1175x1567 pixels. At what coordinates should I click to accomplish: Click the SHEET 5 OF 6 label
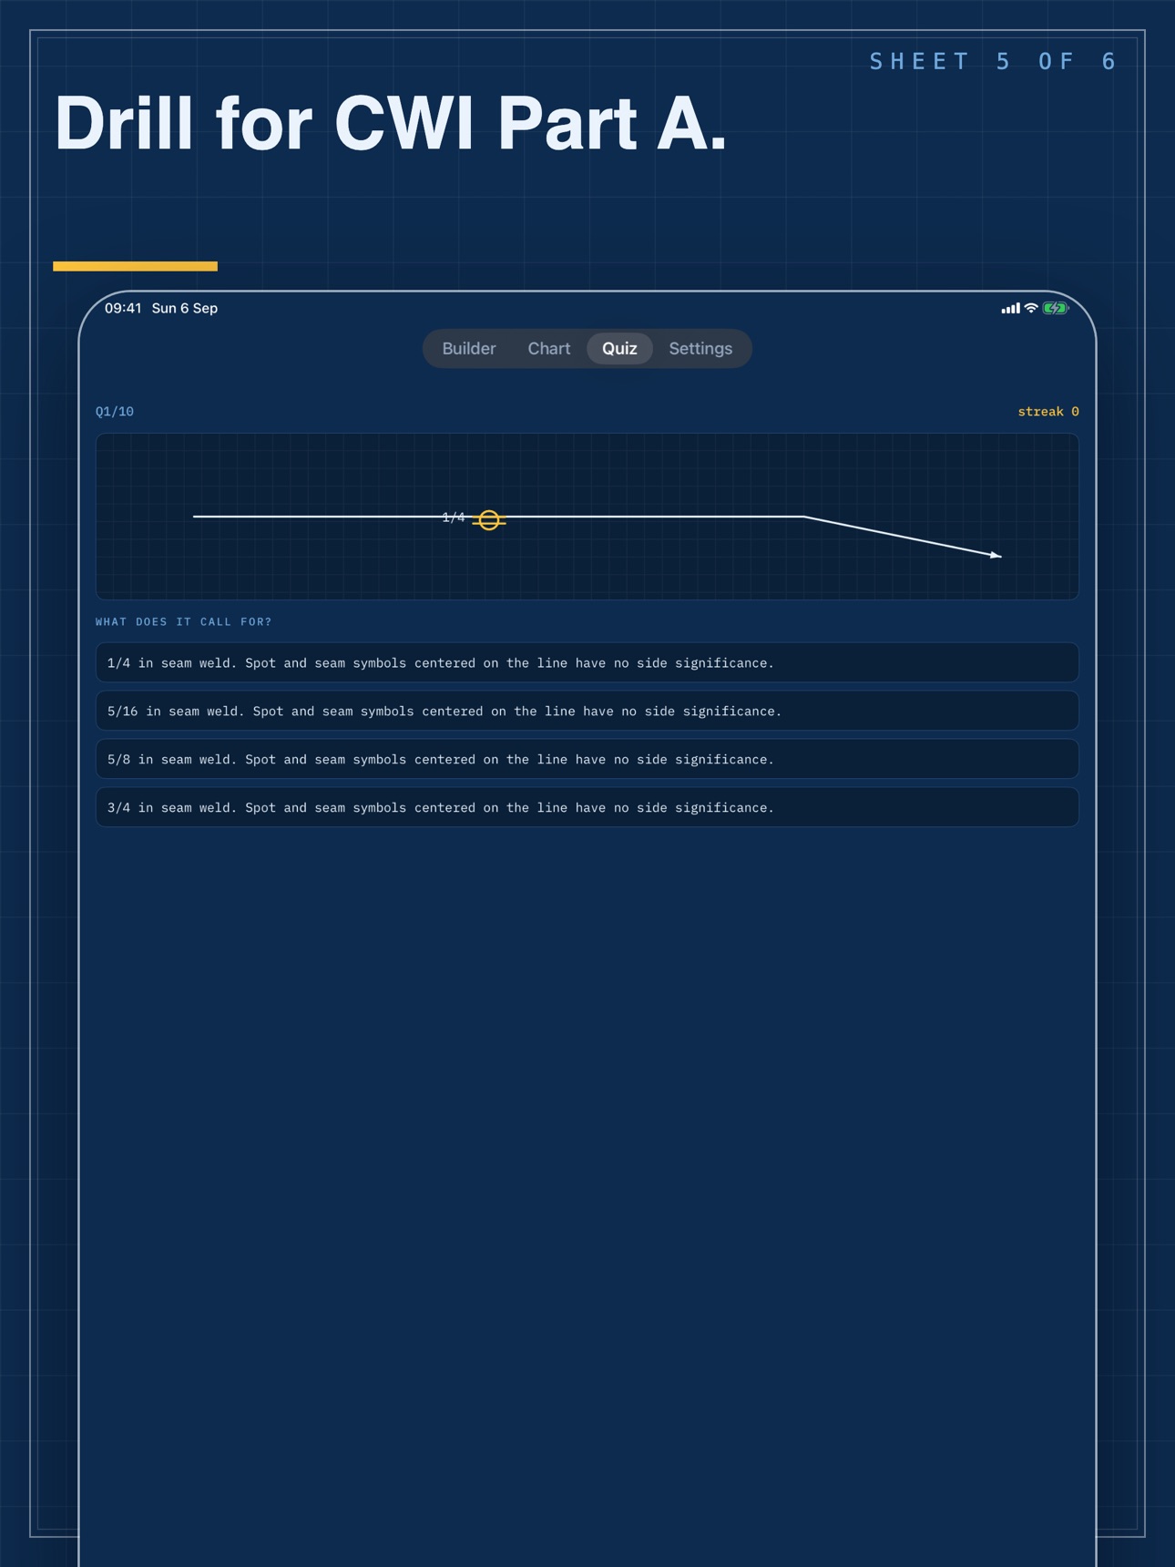pos(994,61)
